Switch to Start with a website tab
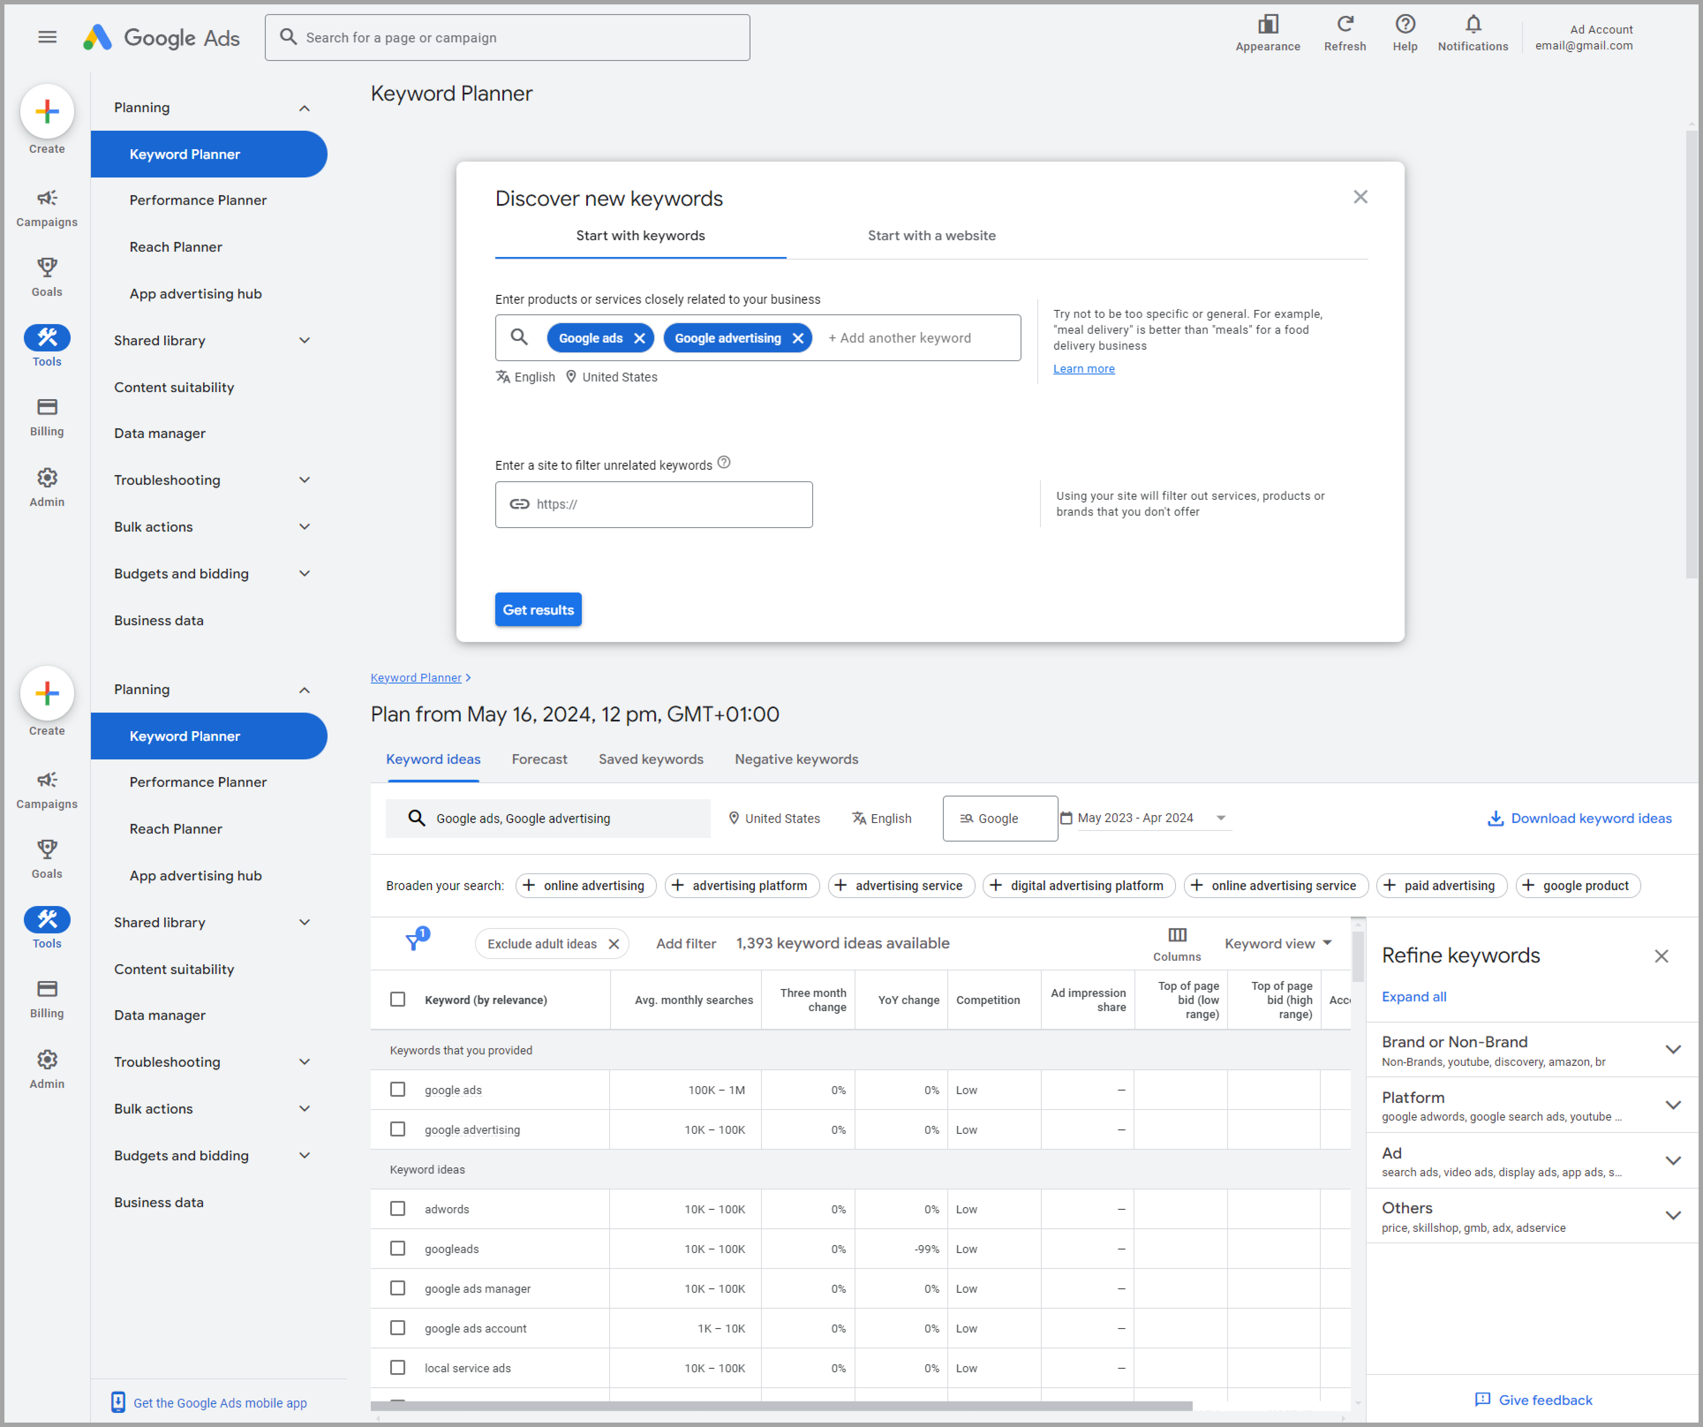1703x1427 pixels. coord(931,236)
